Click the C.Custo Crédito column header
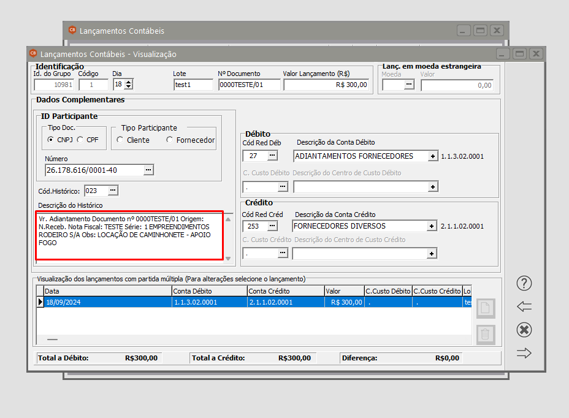The image size is (569, 418). point(437,291)
